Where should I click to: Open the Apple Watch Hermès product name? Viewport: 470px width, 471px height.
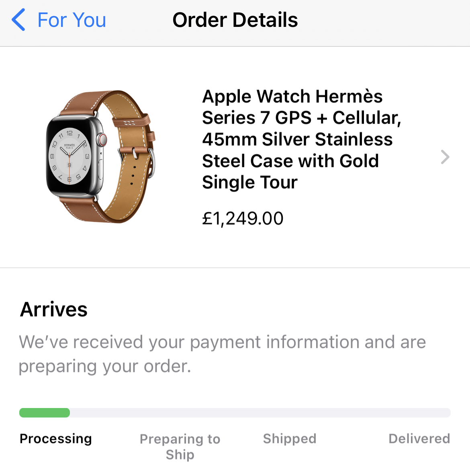point(301,139)
